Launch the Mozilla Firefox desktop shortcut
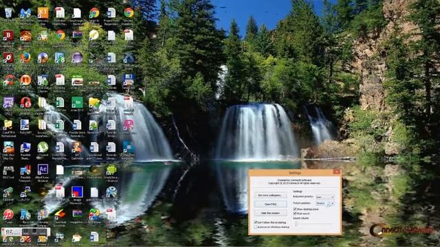This screenshot has width=440, height=247. point(25,58)
